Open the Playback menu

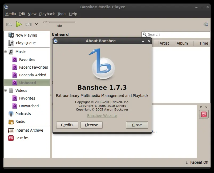pos(47,14)
